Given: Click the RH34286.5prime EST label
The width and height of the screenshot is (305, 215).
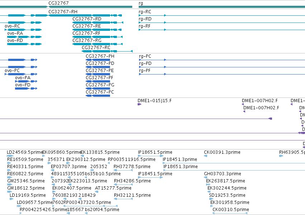Looking at the screenshot, I should click(132, 181).
